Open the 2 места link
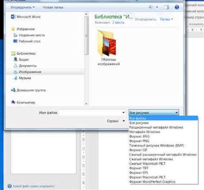 [x=118, y=22]
